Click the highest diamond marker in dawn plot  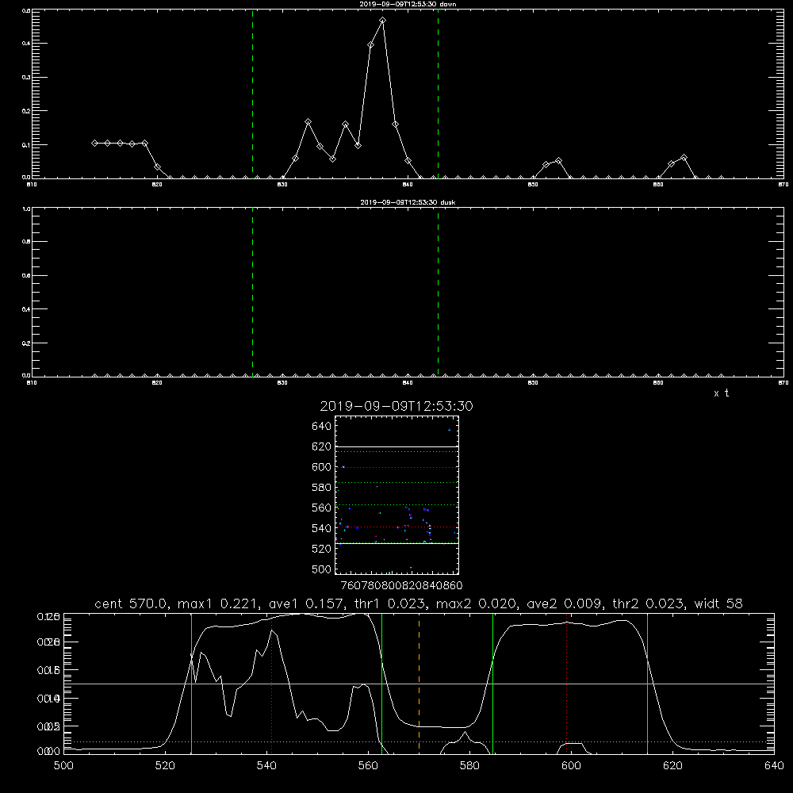[383, 21]
